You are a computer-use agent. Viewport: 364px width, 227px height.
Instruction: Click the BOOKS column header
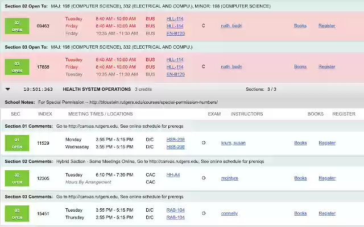[316, 114]
